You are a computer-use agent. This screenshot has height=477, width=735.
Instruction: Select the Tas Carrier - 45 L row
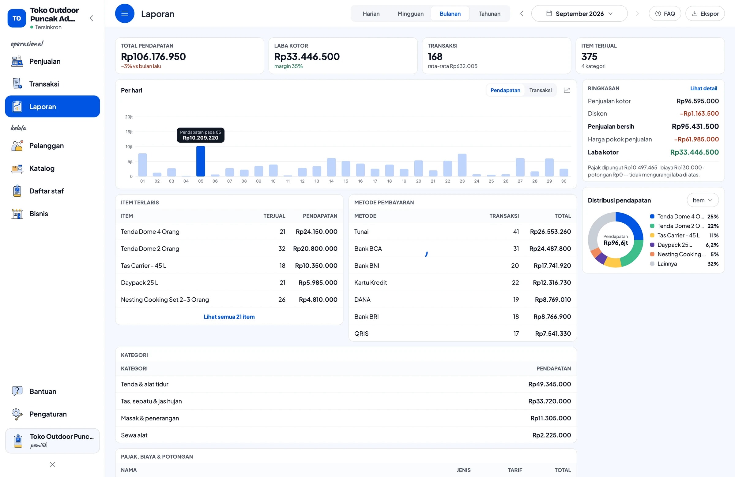click(229, 265)
